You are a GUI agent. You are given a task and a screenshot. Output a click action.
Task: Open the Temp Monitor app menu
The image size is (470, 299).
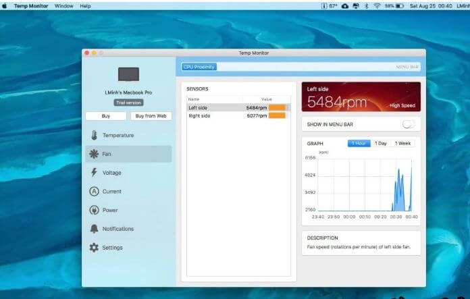(31, 5)
